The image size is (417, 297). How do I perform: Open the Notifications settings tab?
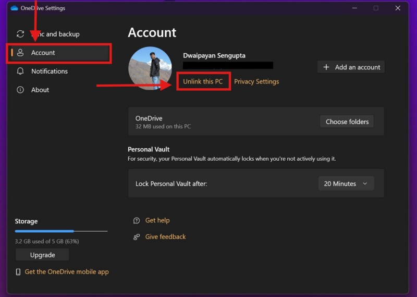pyautogui.click(x=50, y=72)
